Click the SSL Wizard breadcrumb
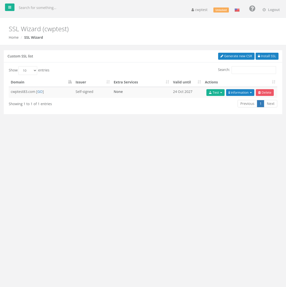This screenshot has height=287, width=286. 33,37
